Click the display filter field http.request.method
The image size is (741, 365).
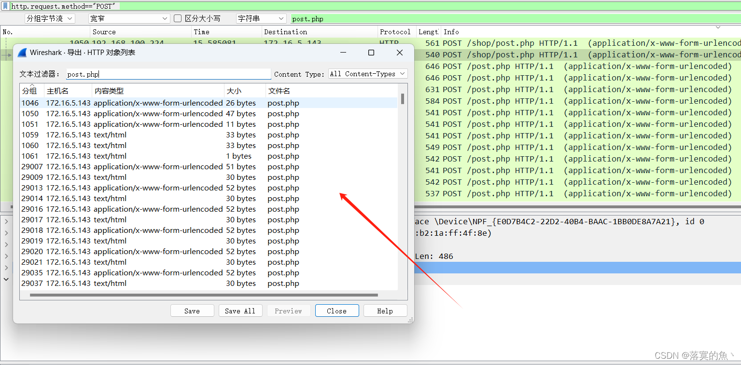pyautogui.click(x=375, y=6)
